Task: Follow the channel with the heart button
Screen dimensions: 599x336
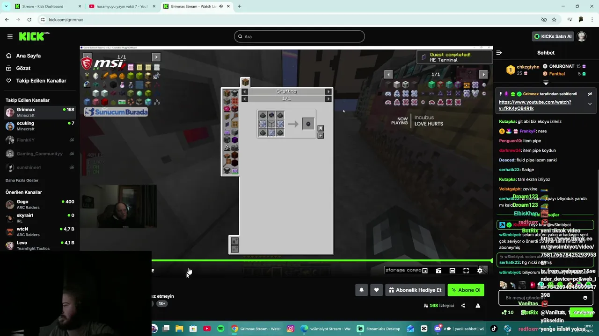Action: click(x=376, y=290)
